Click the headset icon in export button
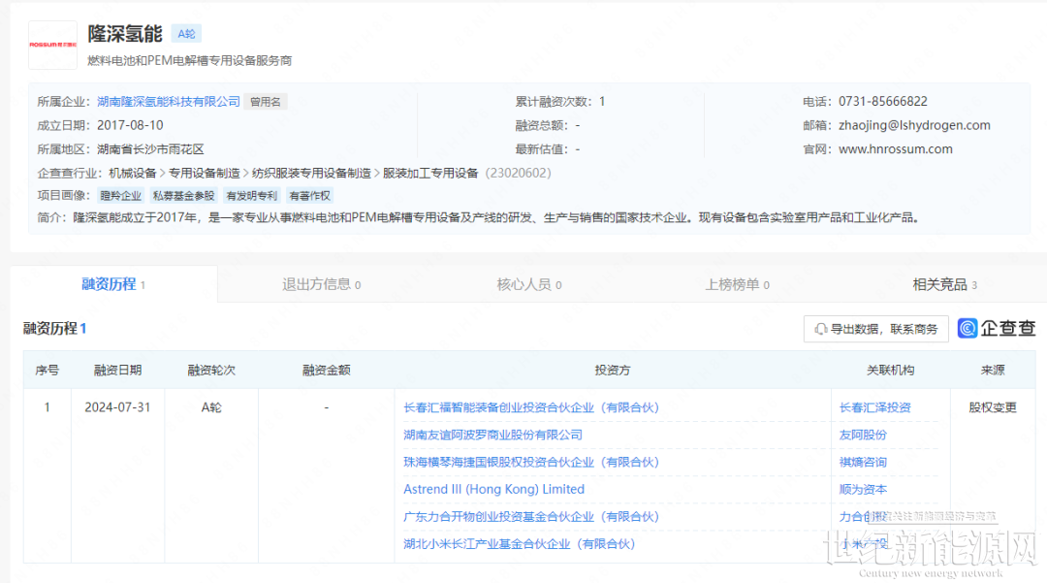The height and width of the screenshot is (583, 1047). click(x=821, y=329)
